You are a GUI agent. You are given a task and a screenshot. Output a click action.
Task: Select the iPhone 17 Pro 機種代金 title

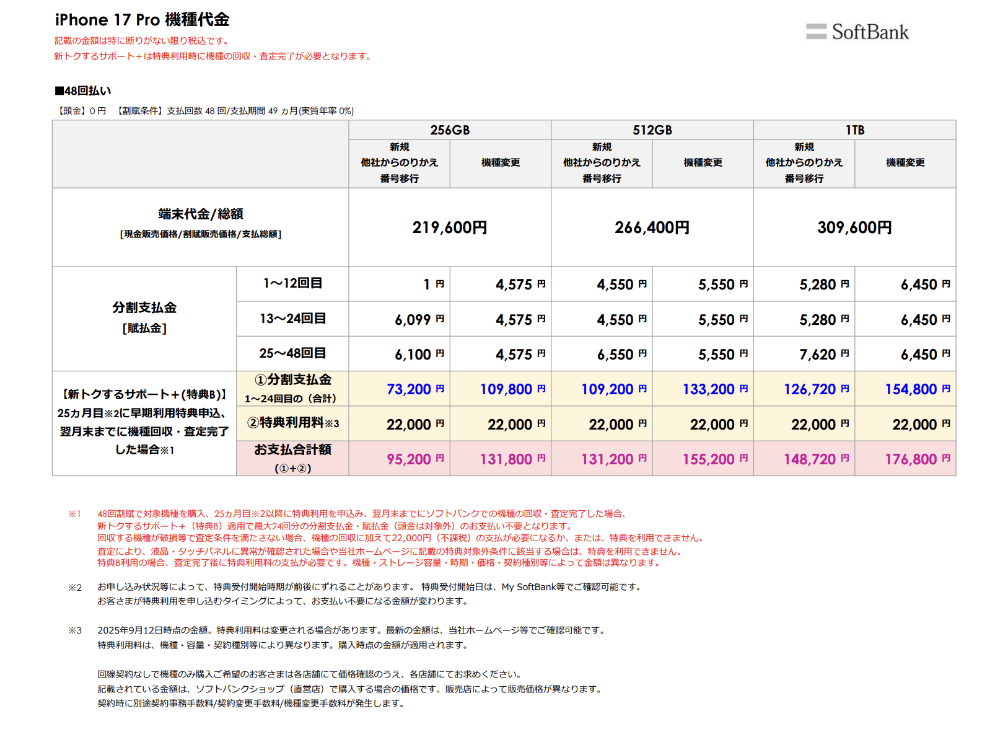pyautogui.click(x=142, y=20)
